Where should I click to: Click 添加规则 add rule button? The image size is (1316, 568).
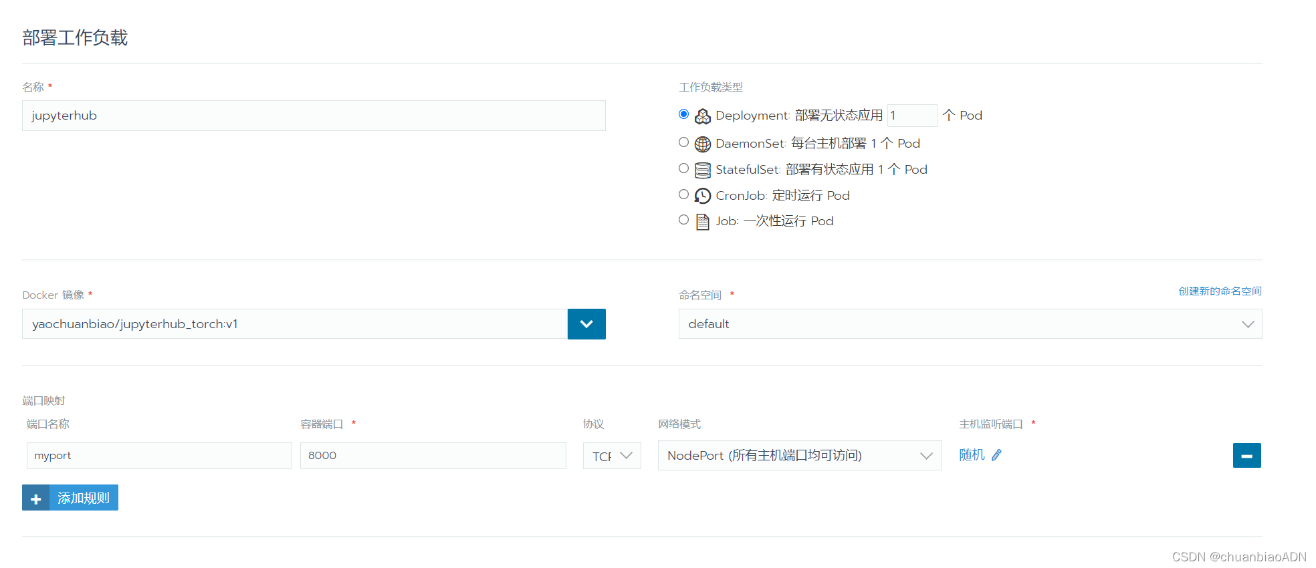click(x=70, y=498)
